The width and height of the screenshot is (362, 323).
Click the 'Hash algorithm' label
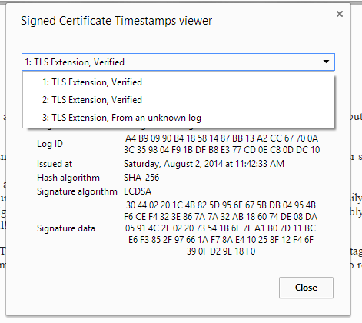pos(68,178)
